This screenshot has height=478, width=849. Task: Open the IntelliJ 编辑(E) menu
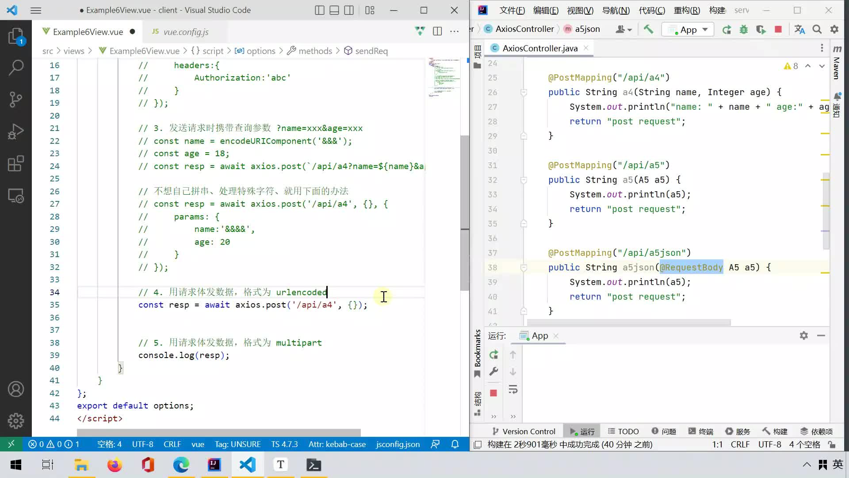pyautogui.click(x=546, y=10)
